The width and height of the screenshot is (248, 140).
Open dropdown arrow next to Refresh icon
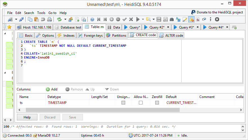[x=65, y=19]
